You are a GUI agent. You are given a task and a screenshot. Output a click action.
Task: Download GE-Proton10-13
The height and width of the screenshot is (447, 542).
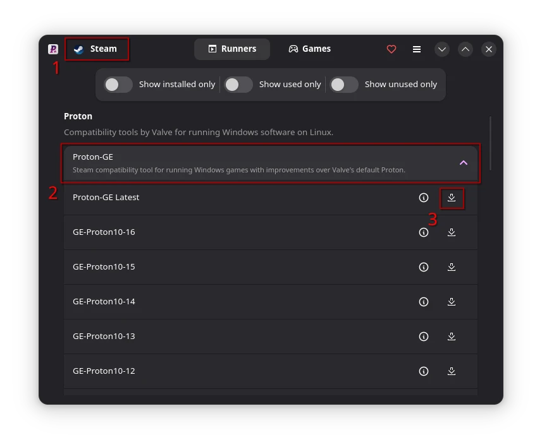[452, 336]
